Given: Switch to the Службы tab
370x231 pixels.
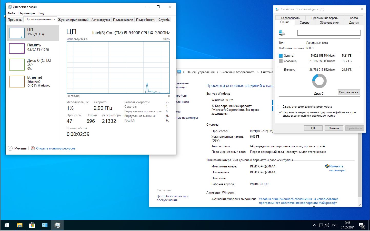Looking at the screenshot, I should click(x=164, y=20).
